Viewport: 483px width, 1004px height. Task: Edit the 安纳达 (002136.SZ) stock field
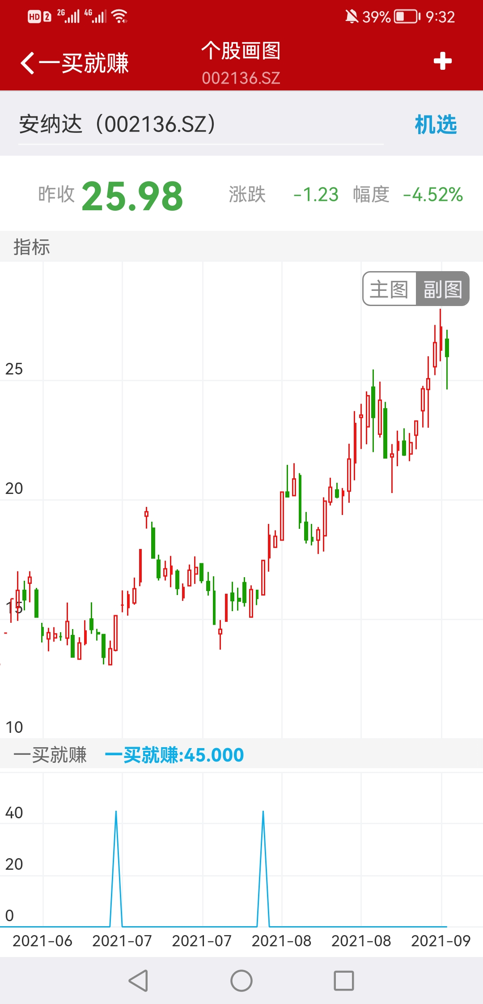(200, 124)
